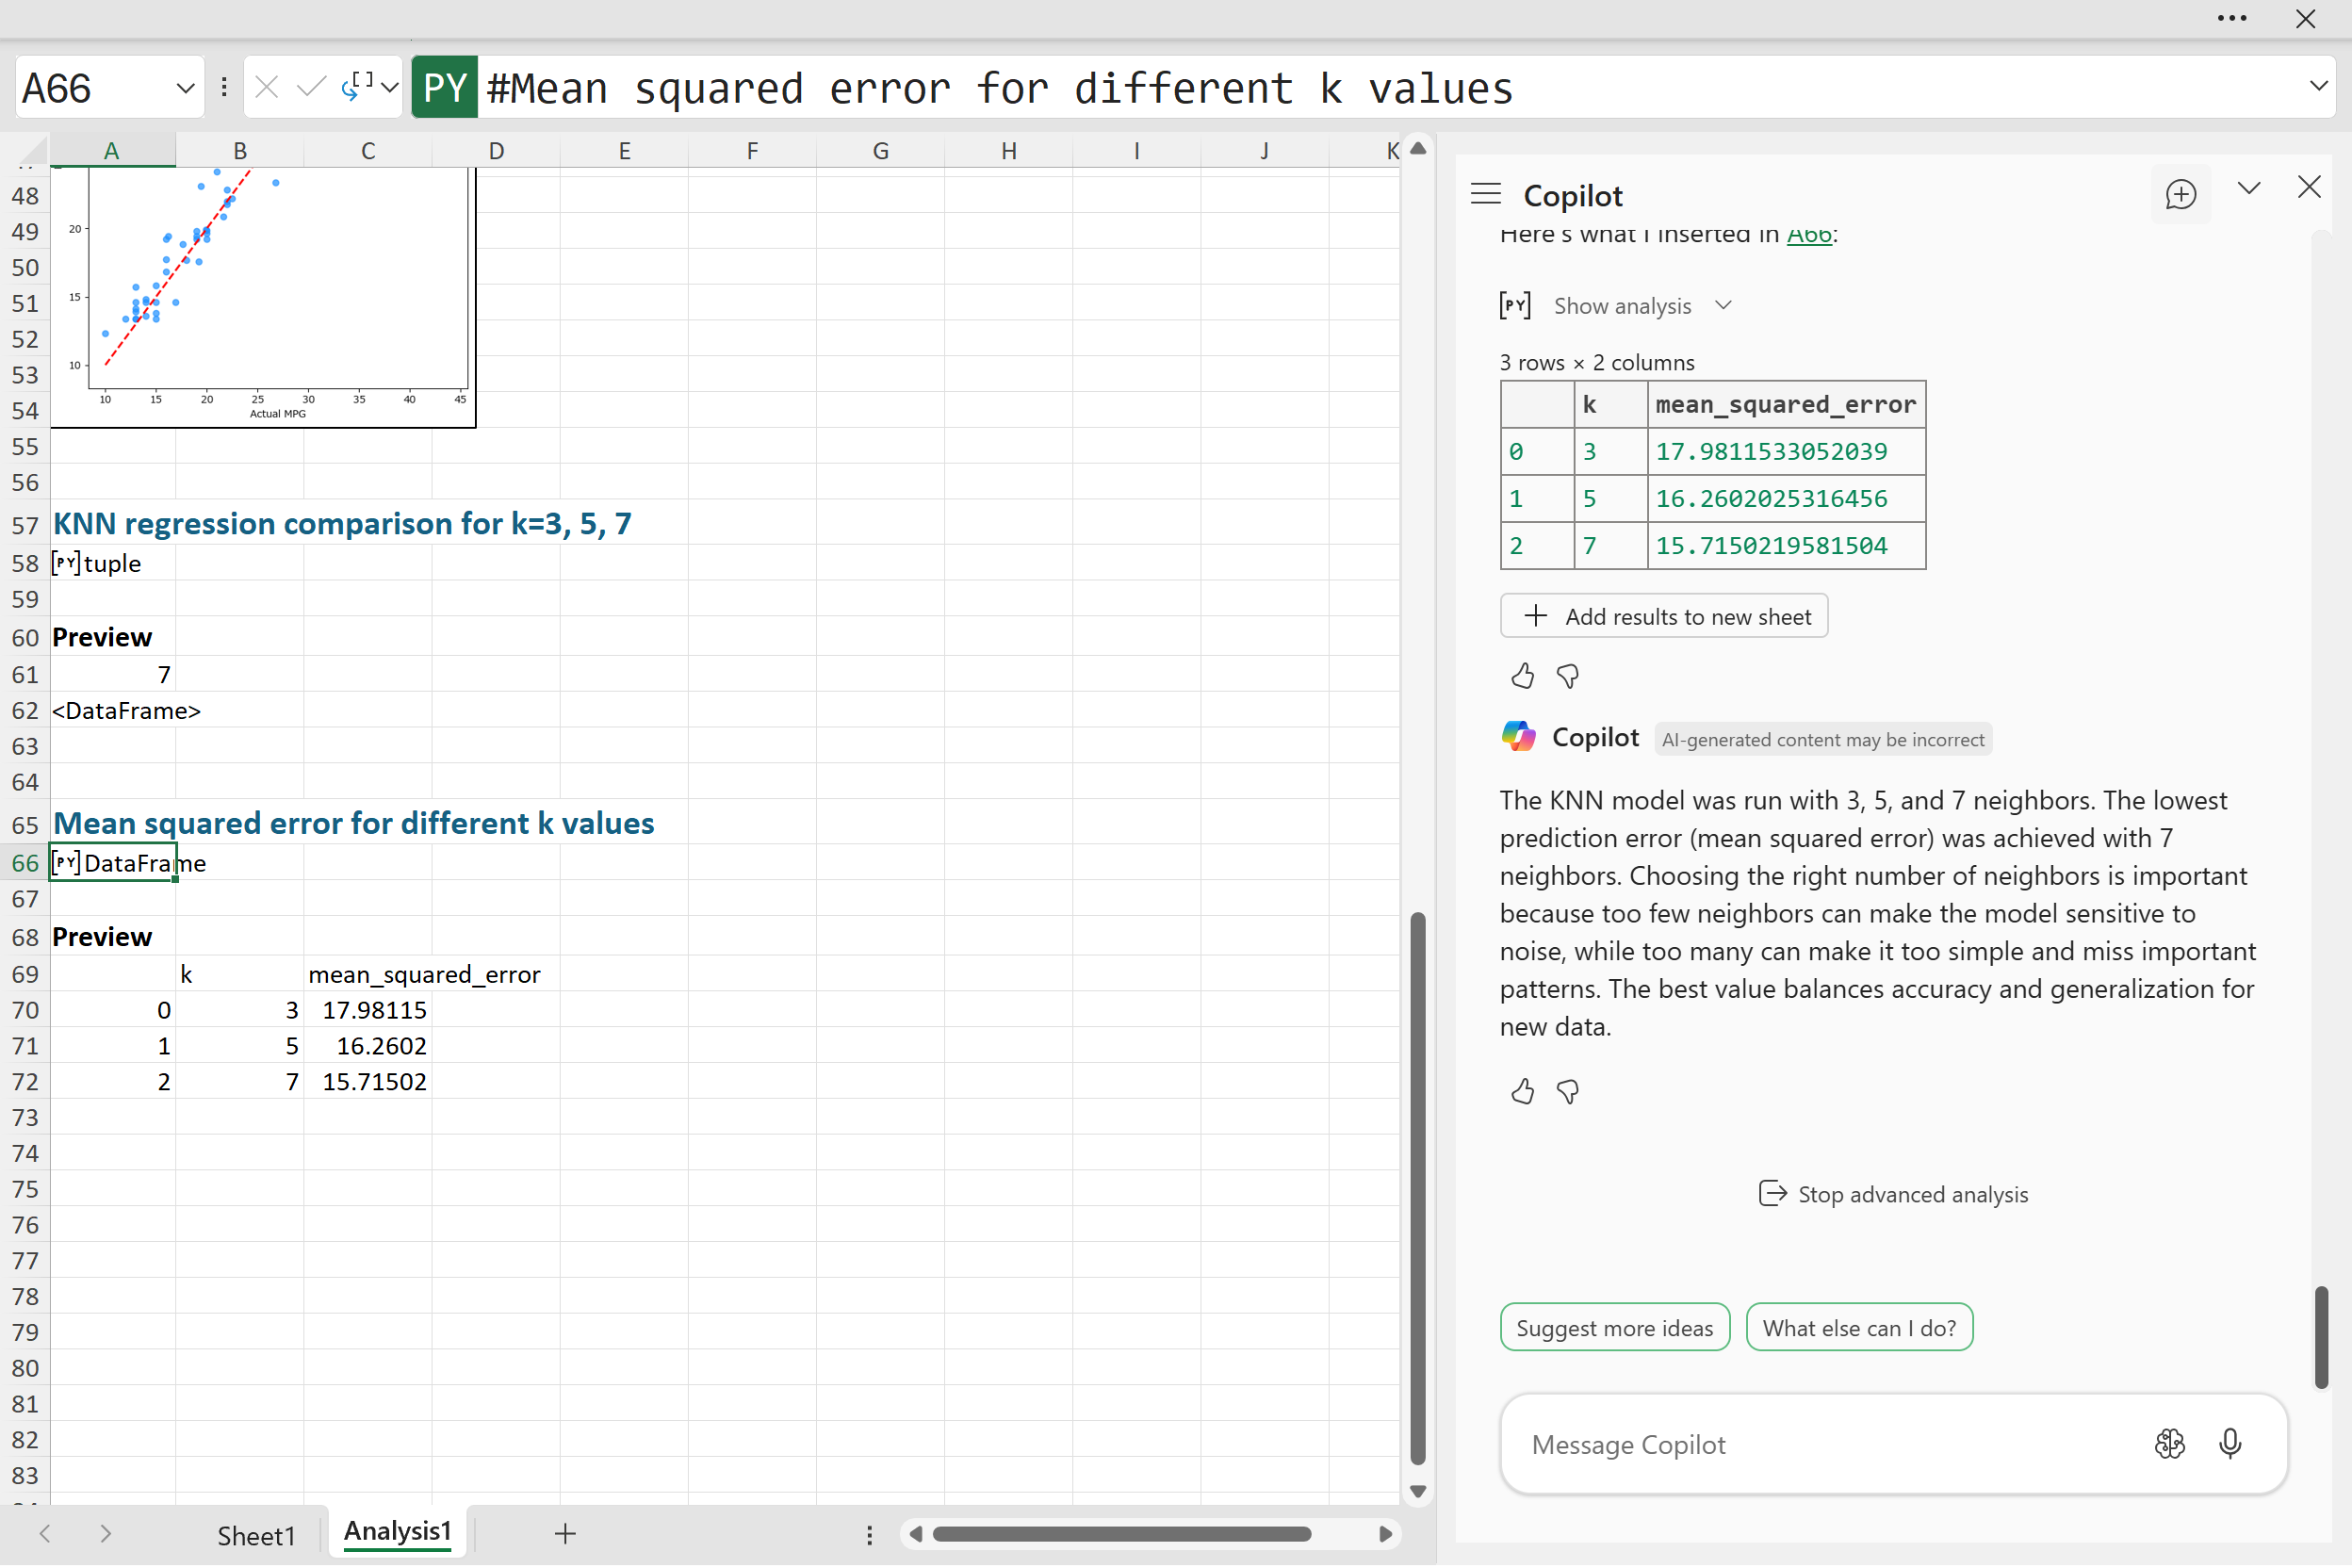Thumbs down the KNN explanation response
The width and height of the screenshot is (2352, 1568).
point(1567,1091)
